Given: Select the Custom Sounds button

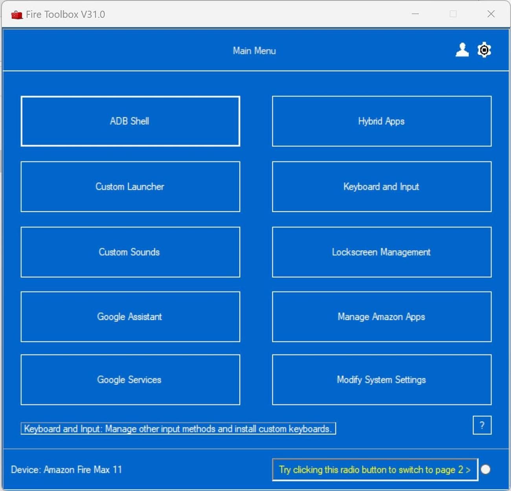Looking at the screenshot, I should click(x=130, y=252).
